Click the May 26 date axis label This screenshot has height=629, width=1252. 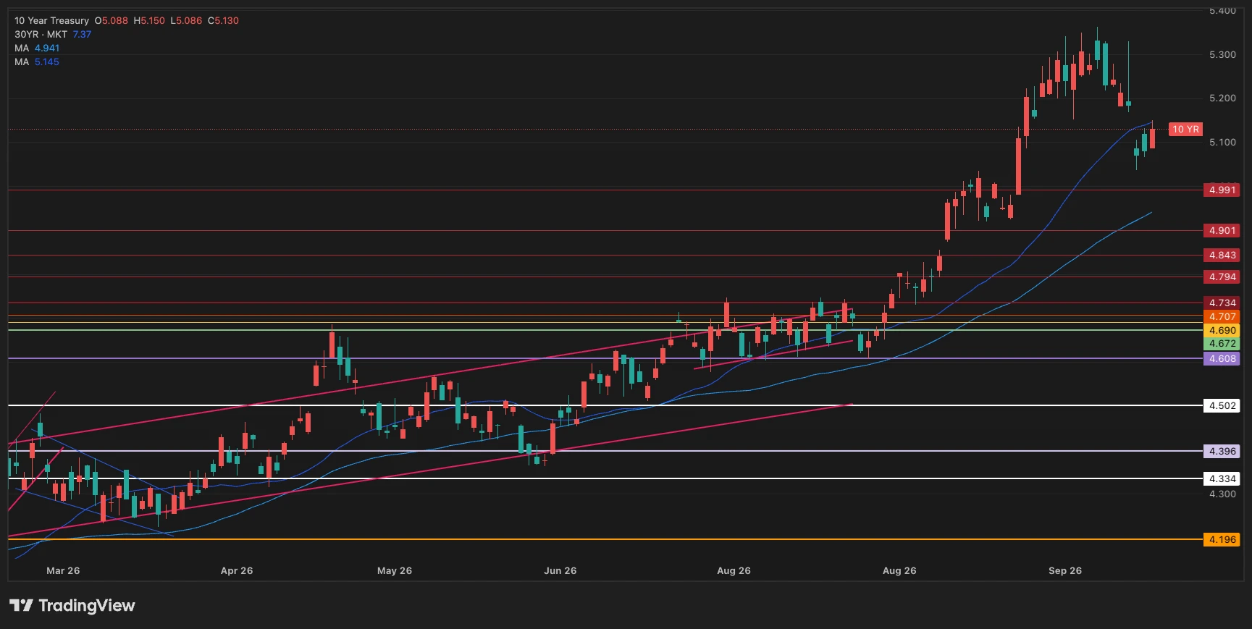point(395,570)
